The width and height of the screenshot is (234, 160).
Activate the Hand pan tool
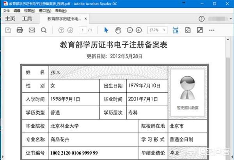(118, 30)
